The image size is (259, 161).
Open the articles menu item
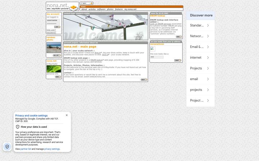point(92,9)
